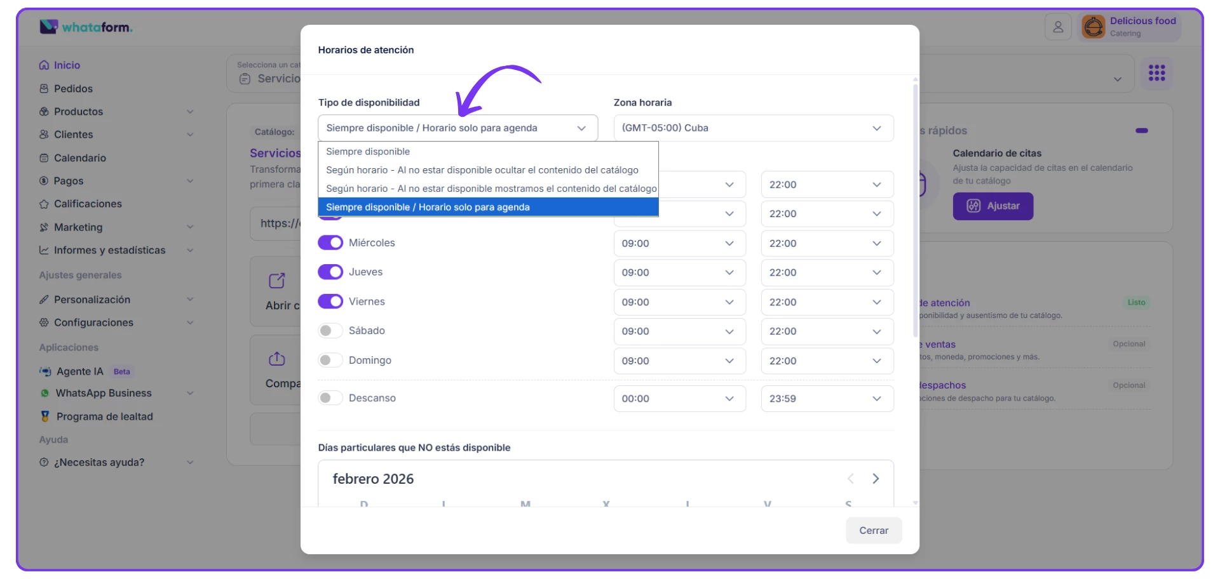Choose 'Según horario' ocultar contenido option
This screenshot has width=1220, height=579.
pos(482,170)
